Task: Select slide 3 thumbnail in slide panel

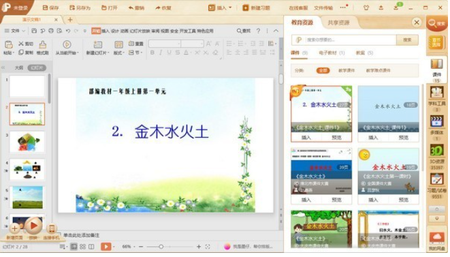Action: pos(27,142)
